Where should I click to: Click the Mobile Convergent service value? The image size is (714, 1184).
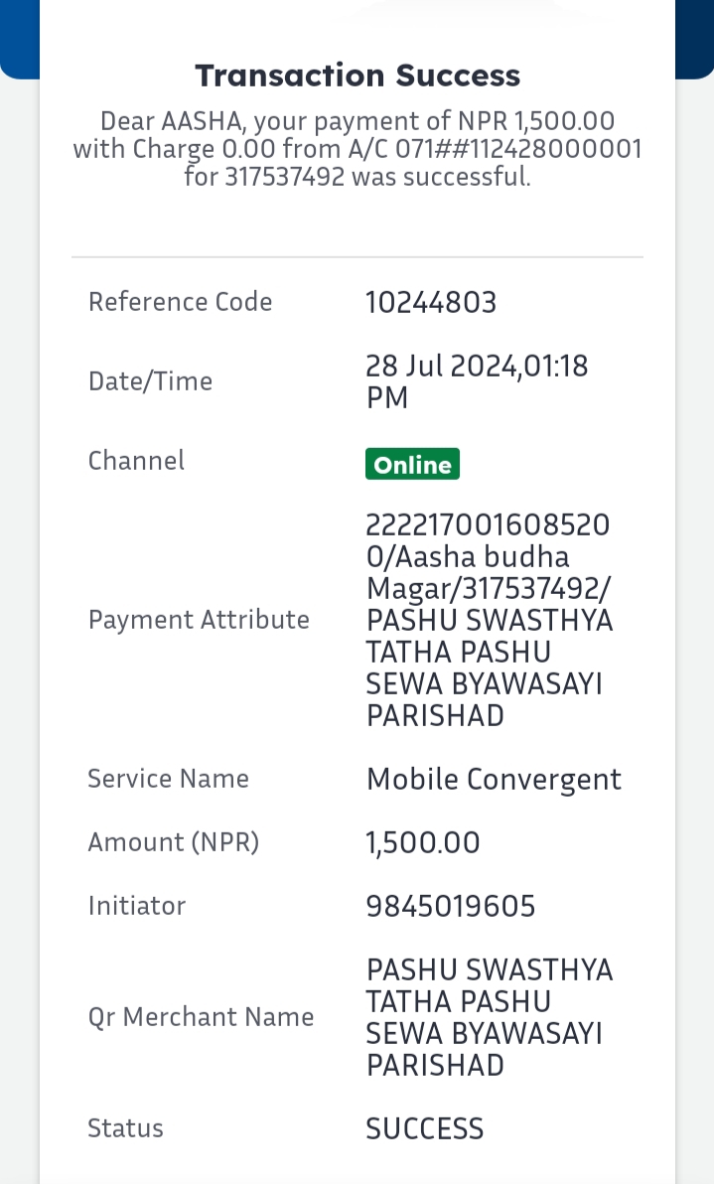coord(494,780)
